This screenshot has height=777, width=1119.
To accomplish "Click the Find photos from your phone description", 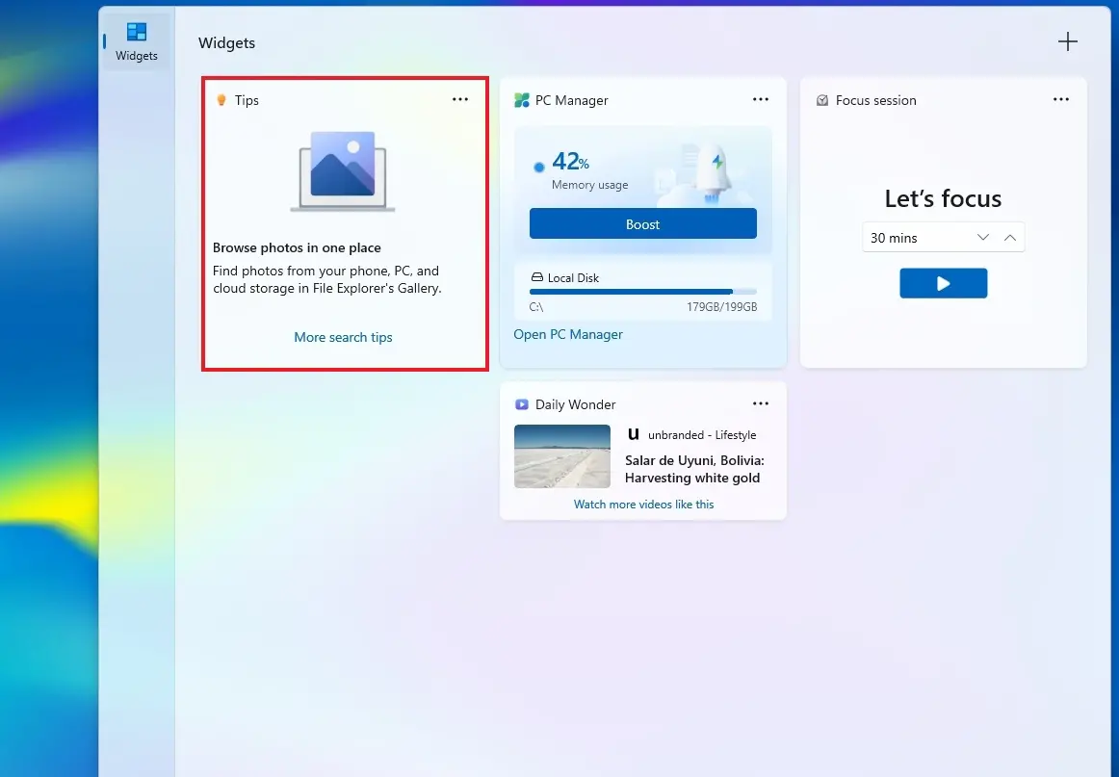I will 327,279.
